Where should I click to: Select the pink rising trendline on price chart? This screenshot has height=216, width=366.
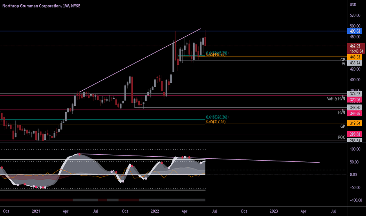pyautogui.click(x=140, y=60)
